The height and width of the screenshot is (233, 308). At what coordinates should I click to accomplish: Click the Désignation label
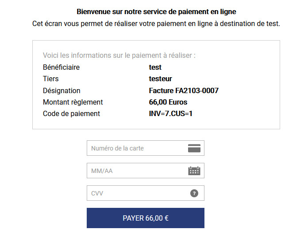(62, 91)
